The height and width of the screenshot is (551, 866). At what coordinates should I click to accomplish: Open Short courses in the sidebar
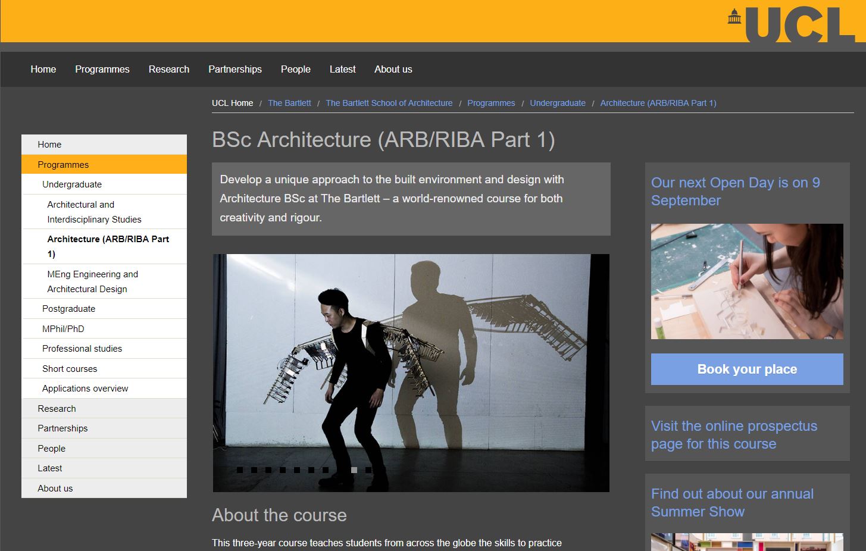(x=104, y=368)
